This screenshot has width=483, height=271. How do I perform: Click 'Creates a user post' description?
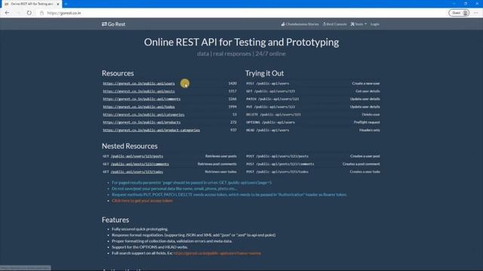(365, 156)
